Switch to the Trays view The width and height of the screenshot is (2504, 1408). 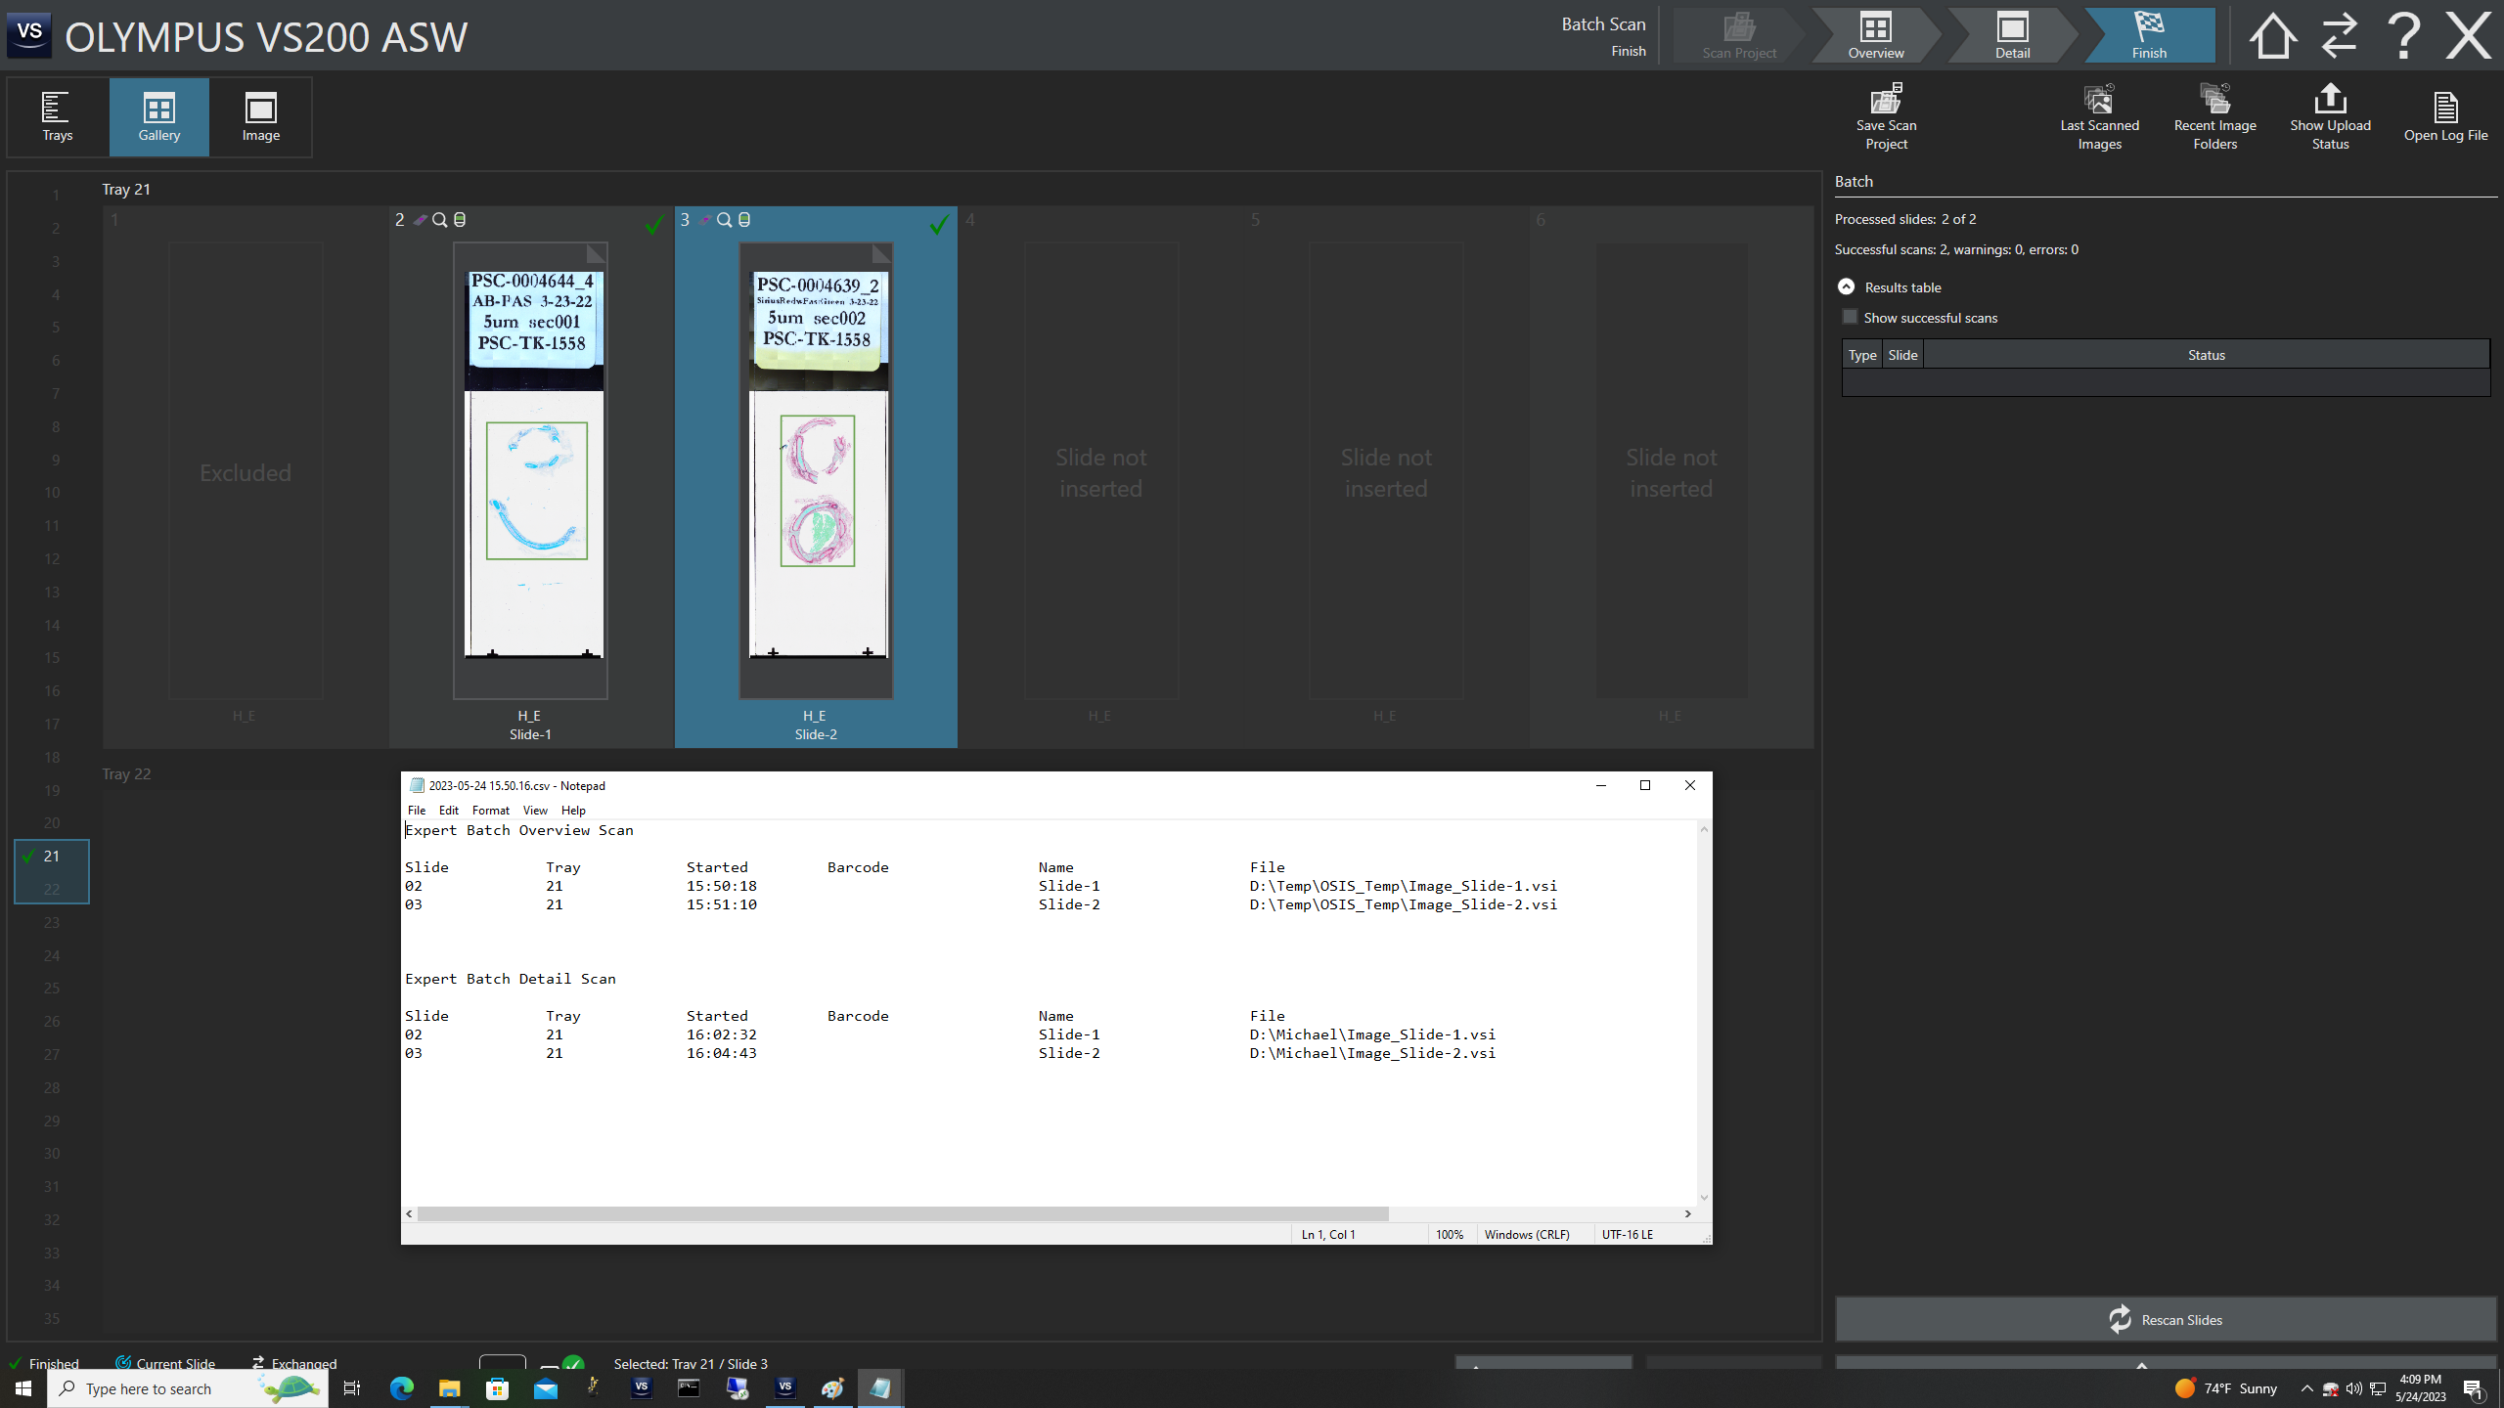point(57,116)
